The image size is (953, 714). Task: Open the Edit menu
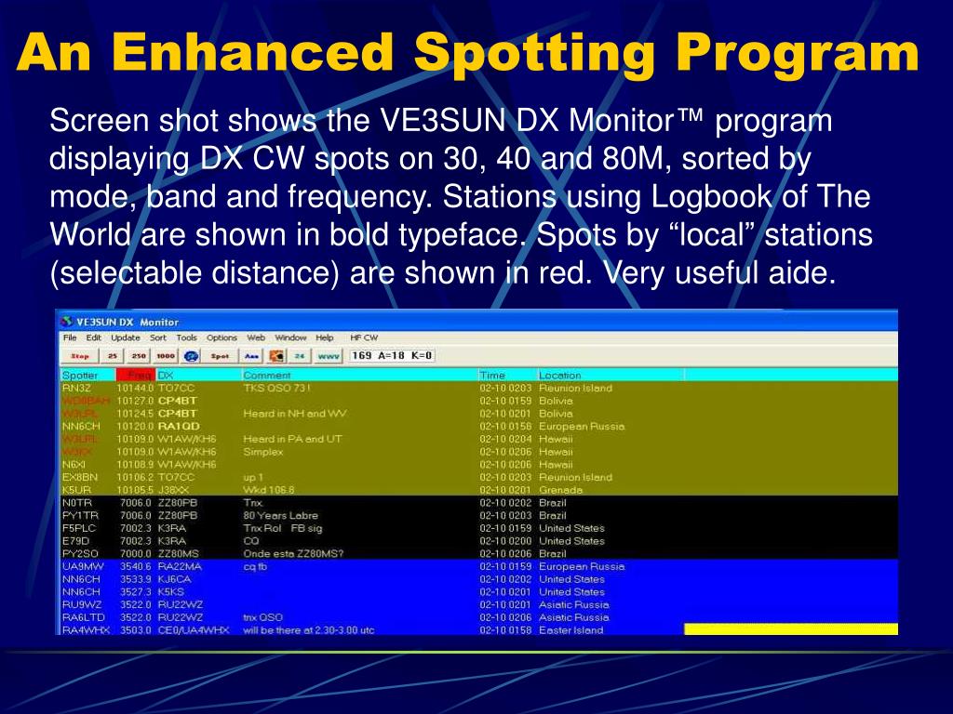[x=94, y=337]
